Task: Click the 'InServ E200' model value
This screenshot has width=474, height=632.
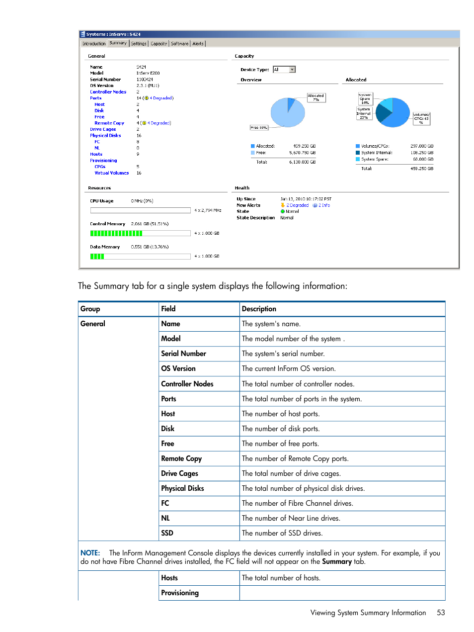Action: (148, 73)
